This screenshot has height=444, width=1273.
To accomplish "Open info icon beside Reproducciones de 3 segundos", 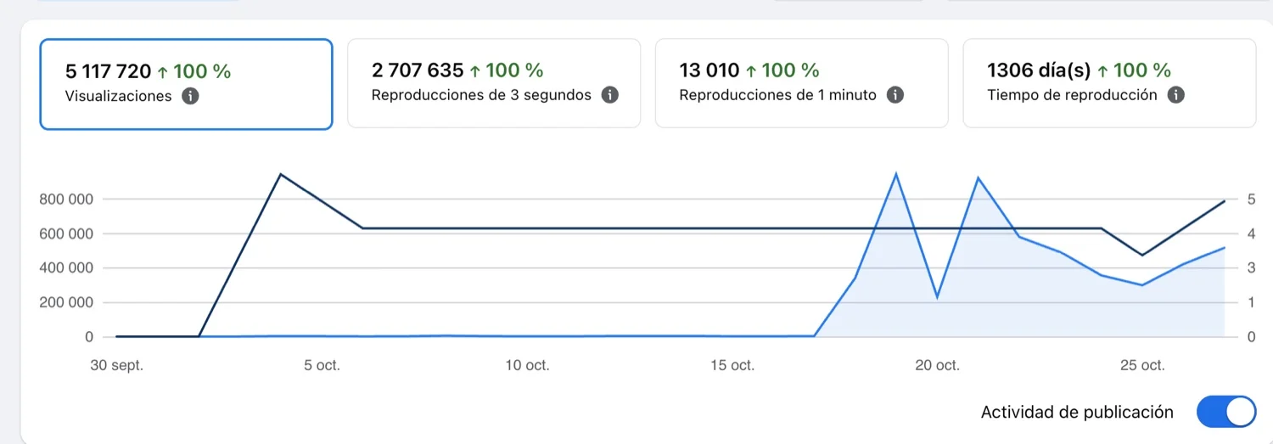I will click(609, 95).
